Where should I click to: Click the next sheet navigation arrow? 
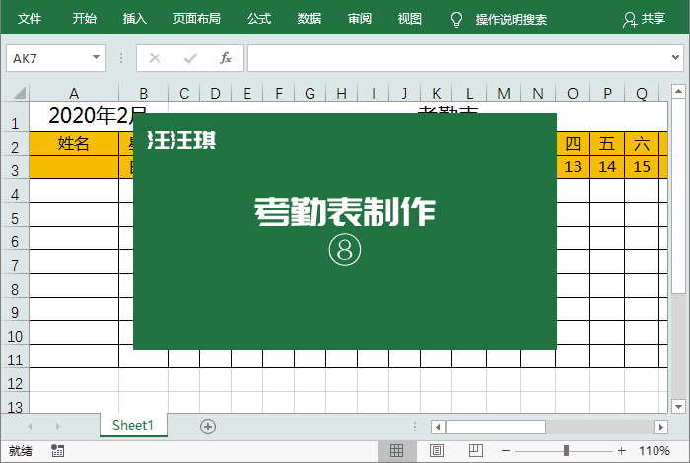point(57,426)
